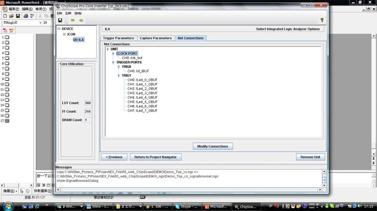Open the ChipScope Edit menu
The height and width of the screenshot is (211, 377).
(68, 13)
